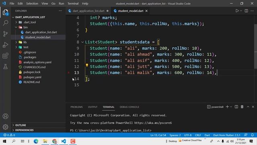Screen dimensions: 257x145
Task: Switch to the PROBLEMS panel tab
Action: [77, 107]
